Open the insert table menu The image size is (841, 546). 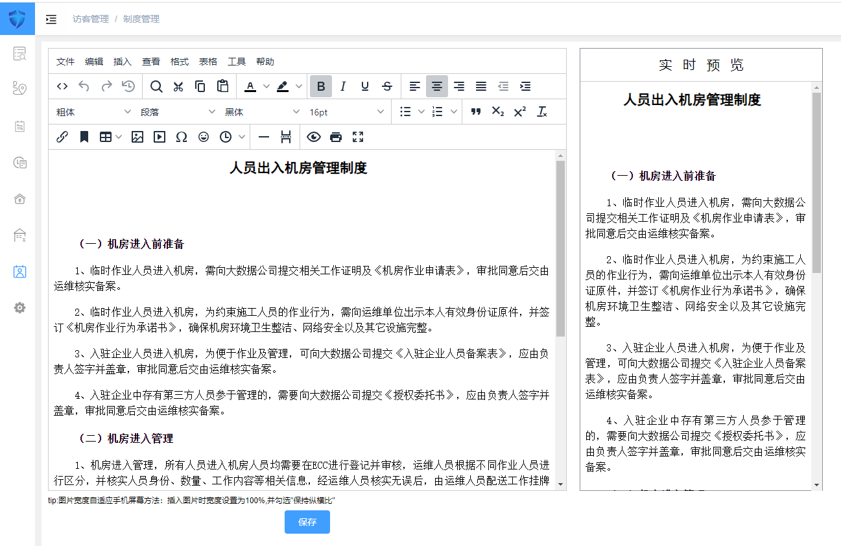click(x=110, y=137)
